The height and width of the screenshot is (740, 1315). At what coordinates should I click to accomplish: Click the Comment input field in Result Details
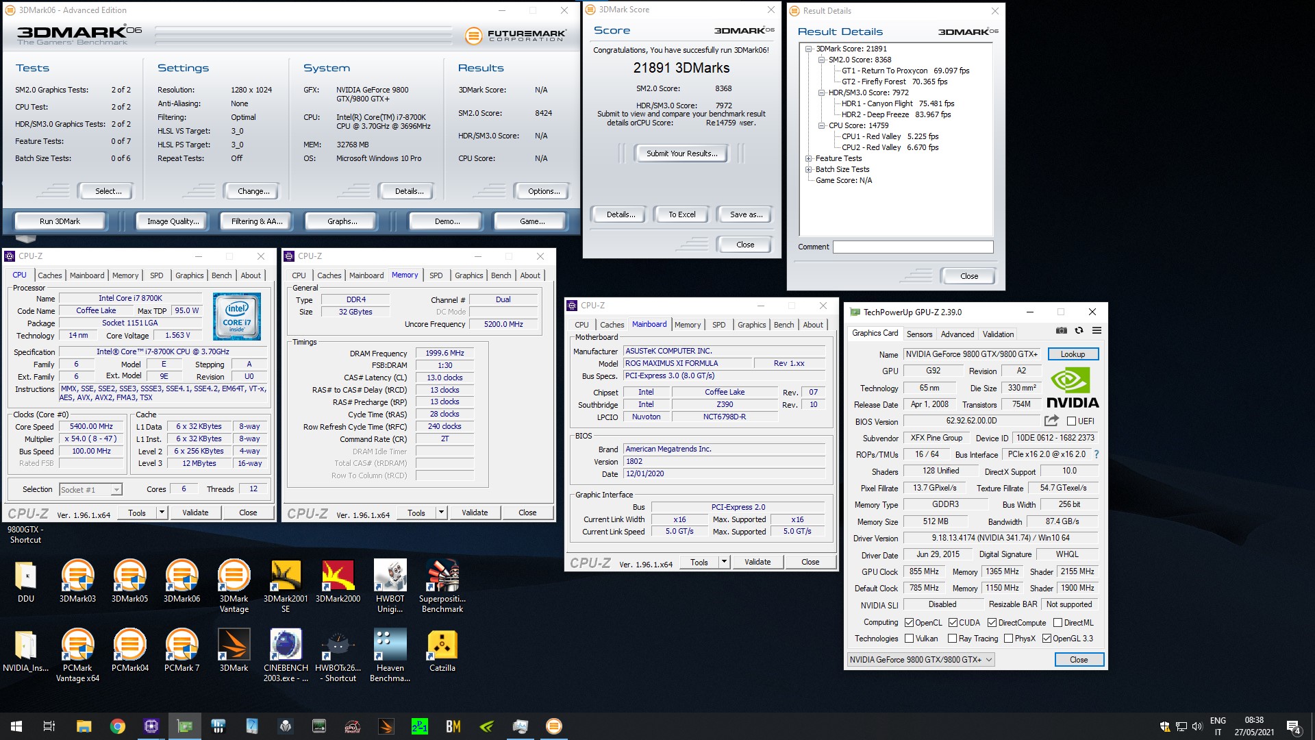click(913, 247)
